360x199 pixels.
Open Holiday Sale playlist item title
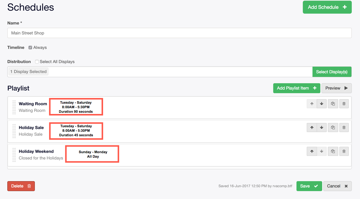click(x=31, y=128)
